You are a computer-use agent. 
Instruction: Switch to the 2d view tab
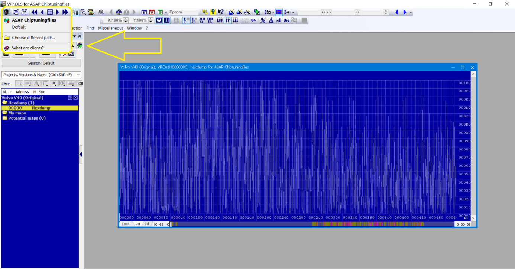pyautogui.click(x=137, y=224)
